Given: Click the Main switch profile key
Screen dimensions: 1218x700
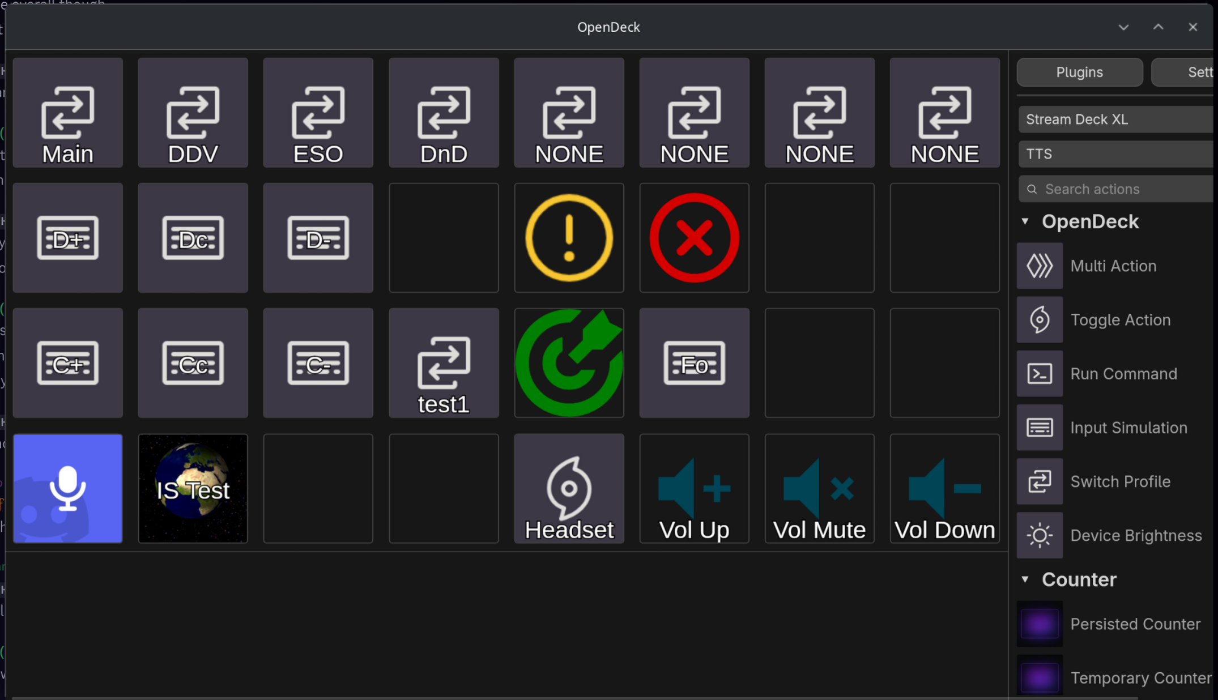Looking at the screenshot, I should (x=67, y=113).
